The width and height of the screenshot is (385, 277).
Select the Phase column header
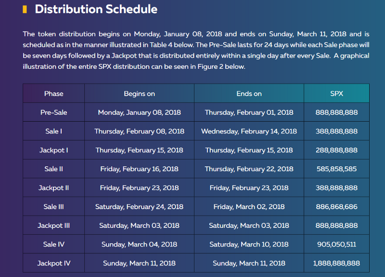(x=54, y=93)
